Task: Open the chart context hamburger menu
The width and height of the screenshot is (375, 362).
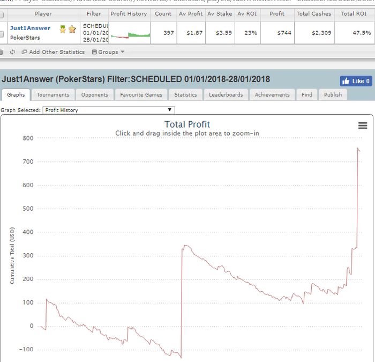Action: click(363, 125)
